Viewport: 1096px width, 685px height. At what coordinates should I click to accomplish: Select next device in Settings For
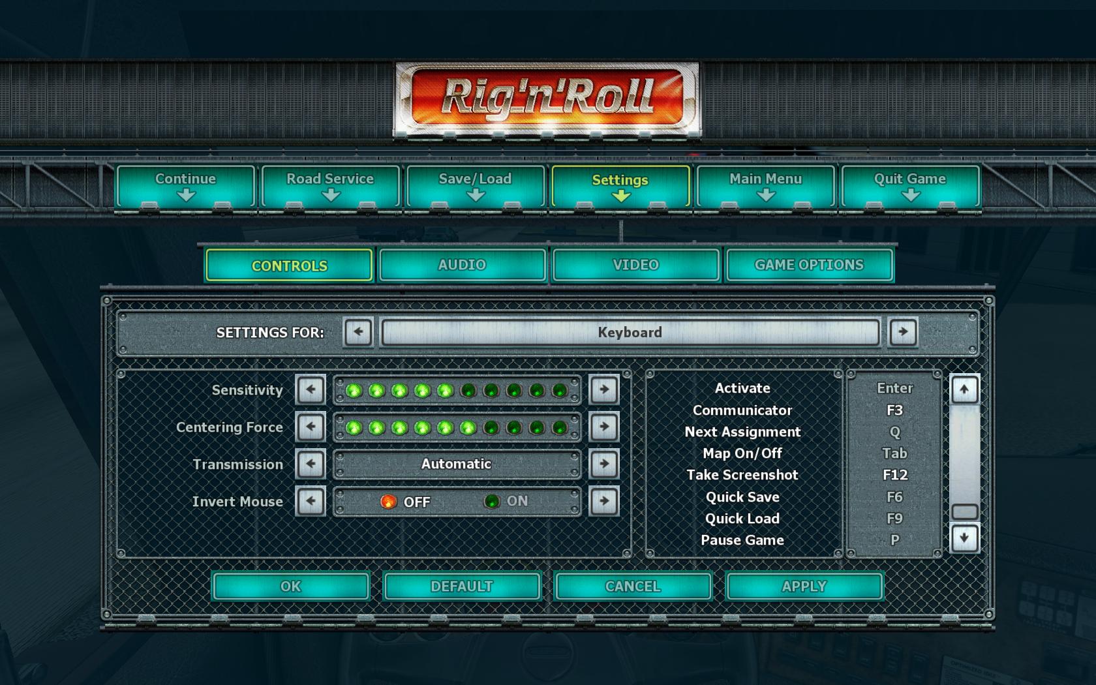coord(903,332)
